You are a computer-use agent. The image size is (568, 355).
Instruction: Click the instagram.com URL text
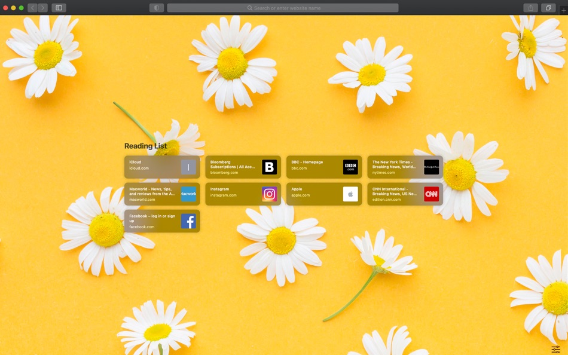[224, 195]
